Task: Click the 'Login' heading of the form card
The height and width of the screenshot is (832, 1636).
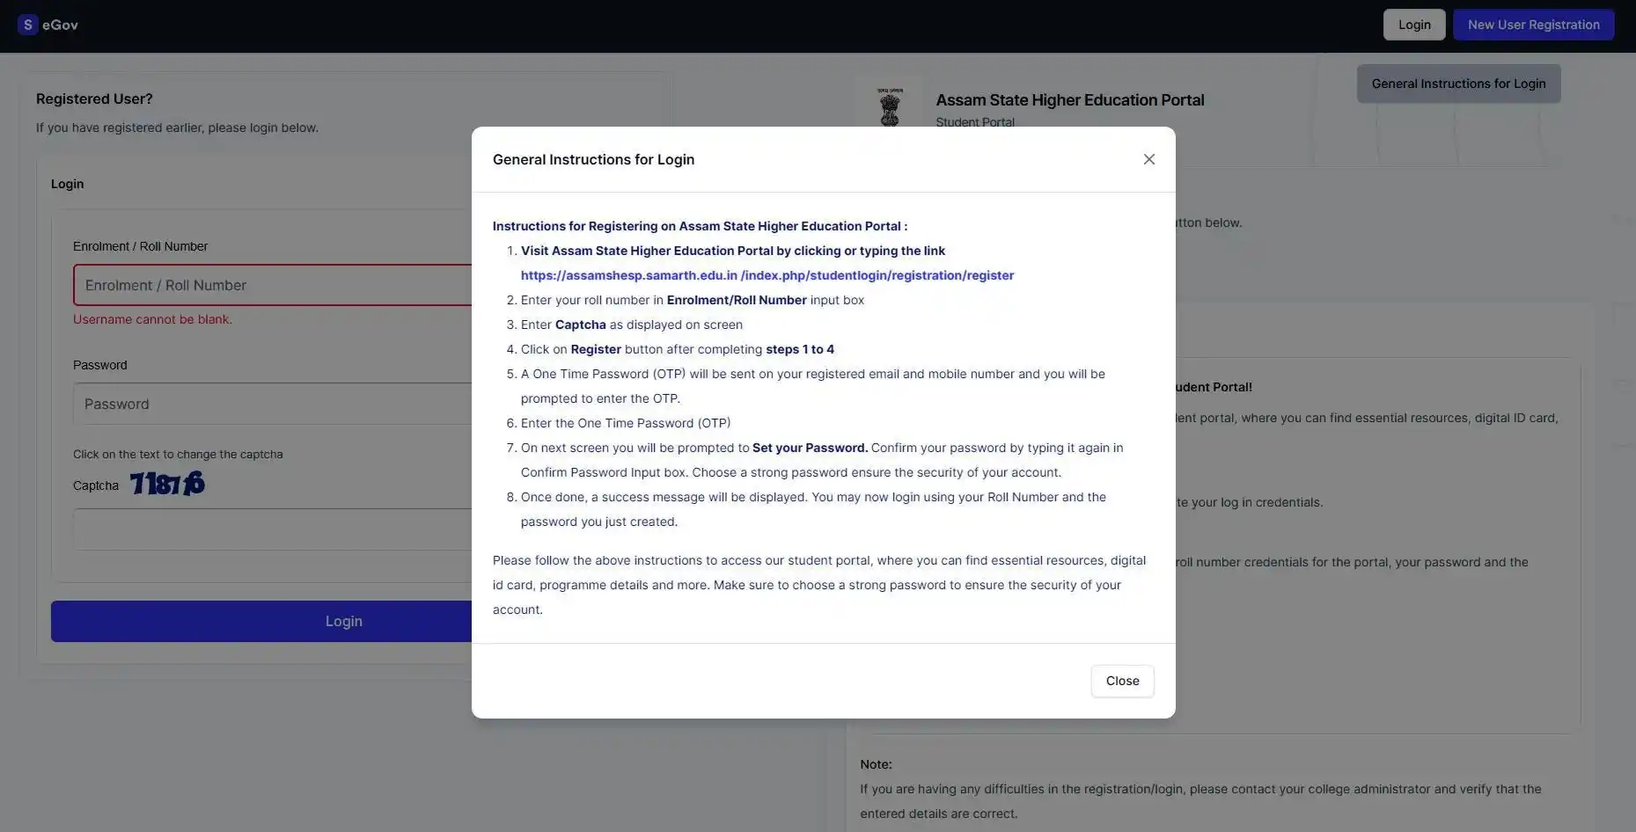Action: point(67,184)
